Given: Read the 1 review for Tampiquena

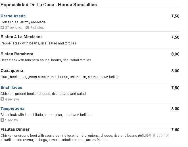Looking at the screenshot, I should tap(12, 120).
